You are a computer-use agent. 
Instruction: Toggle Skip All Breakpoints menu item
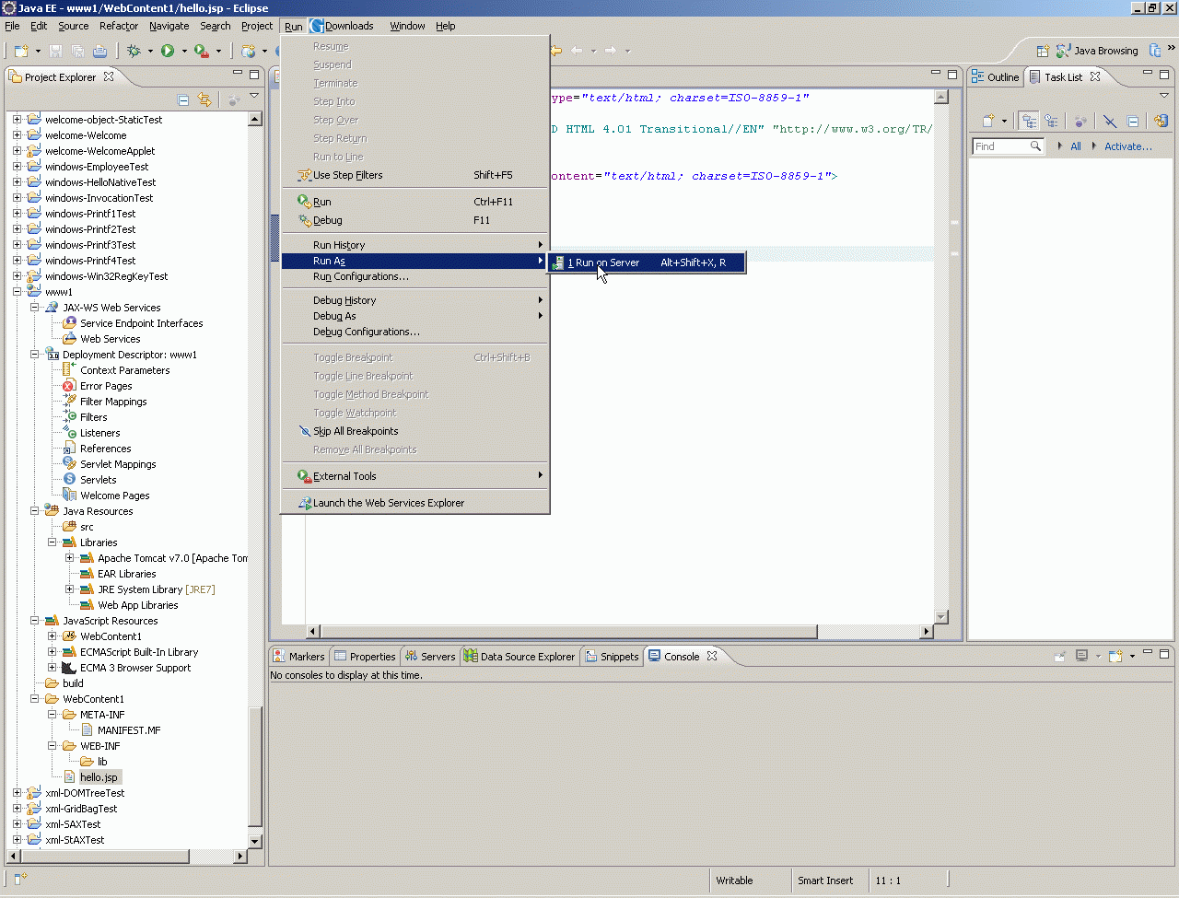[356, 431]
